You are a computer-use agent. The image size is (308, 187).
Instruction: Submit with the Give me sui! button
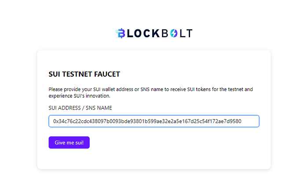pos(69,142)
